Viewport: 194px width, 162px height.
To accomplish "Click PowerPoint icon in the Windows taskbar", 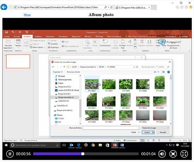I will point(115,145).
